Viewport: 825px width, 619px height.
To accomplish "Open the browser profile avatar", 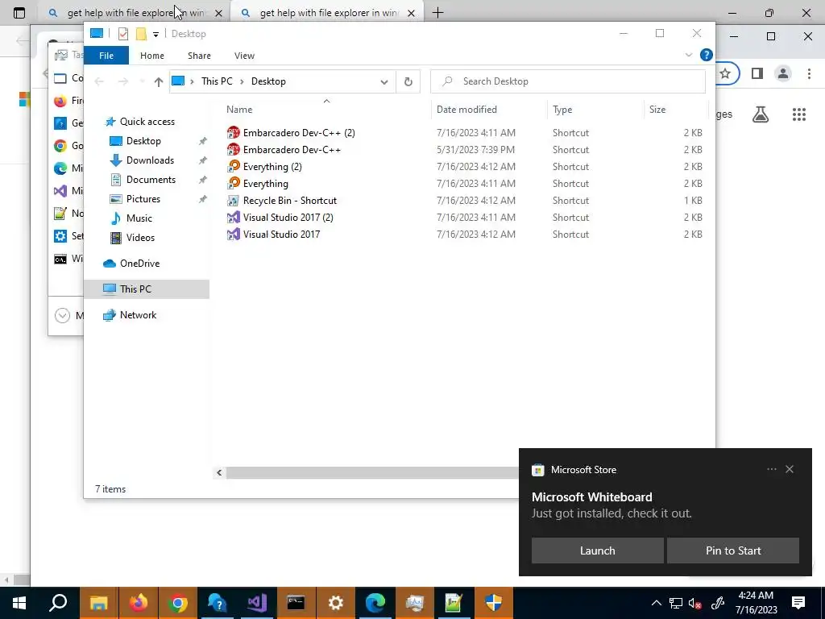I will pyautogui.click(x=783, y=73).
